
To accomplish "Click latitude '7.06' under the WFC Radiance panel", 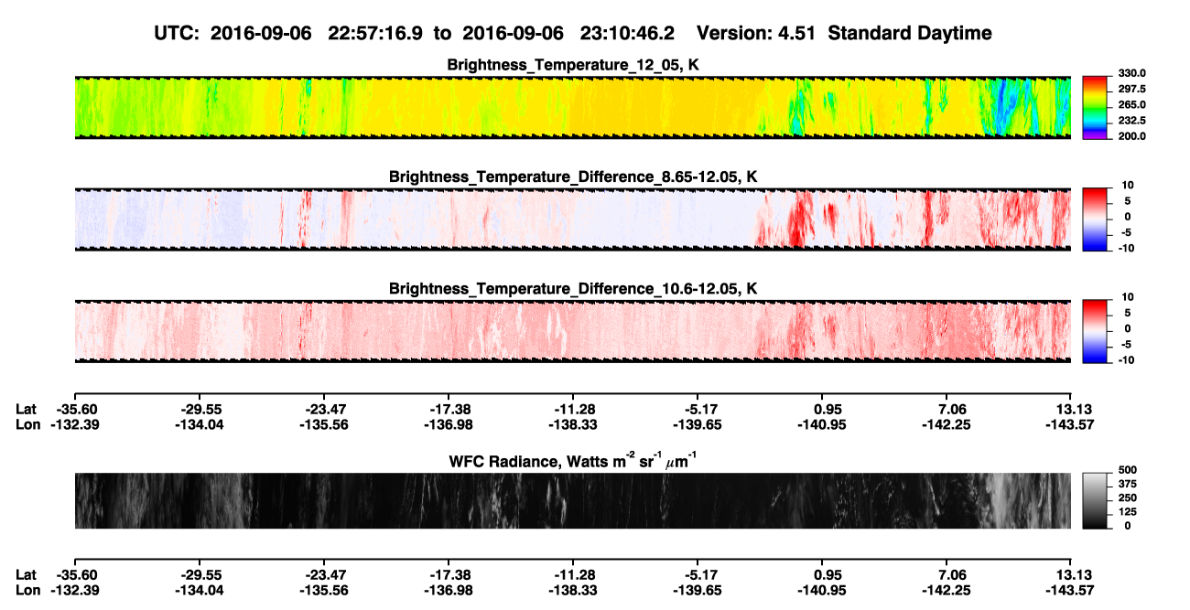I will (x=952, y=575).
